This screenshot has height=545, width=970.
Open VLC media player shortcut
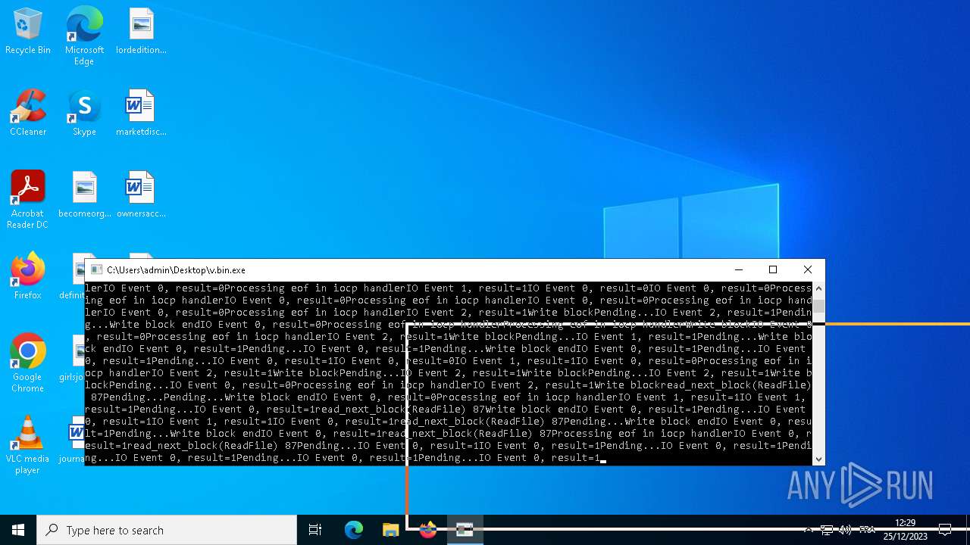click(28, 445)
